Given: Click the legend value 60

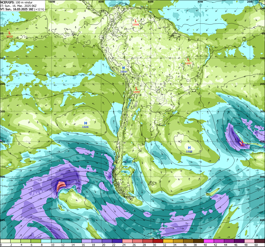Looking at the screenshot, I should pyautogui.click(x=256, y=245).
